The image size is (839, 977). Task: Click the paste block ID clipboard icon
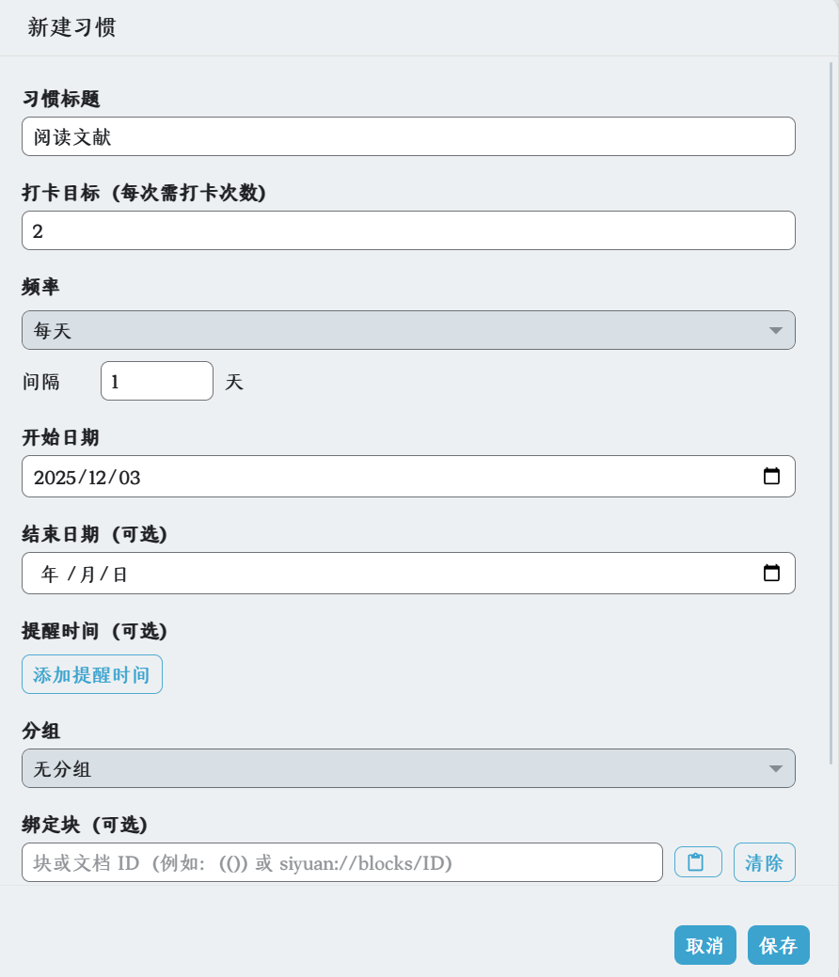[697, 862]
